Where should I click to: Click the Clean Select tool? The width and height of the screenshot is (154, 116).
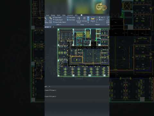click(71, 17)
